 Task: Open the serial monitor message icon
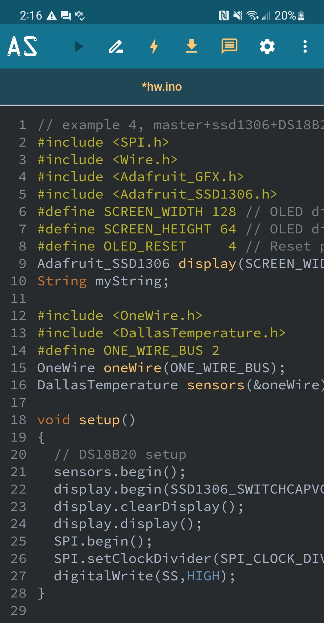[x=229, y=47]
